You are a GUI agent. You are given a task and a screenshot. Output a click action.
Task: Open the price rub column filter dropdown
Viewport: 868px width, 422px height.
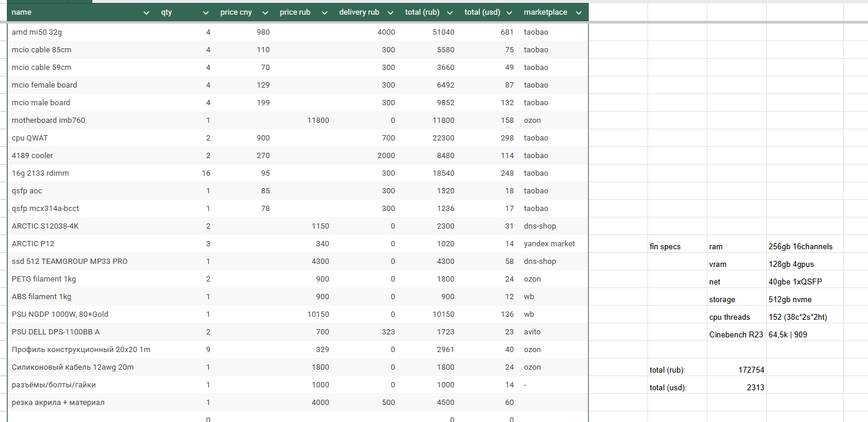pos(325,12)
